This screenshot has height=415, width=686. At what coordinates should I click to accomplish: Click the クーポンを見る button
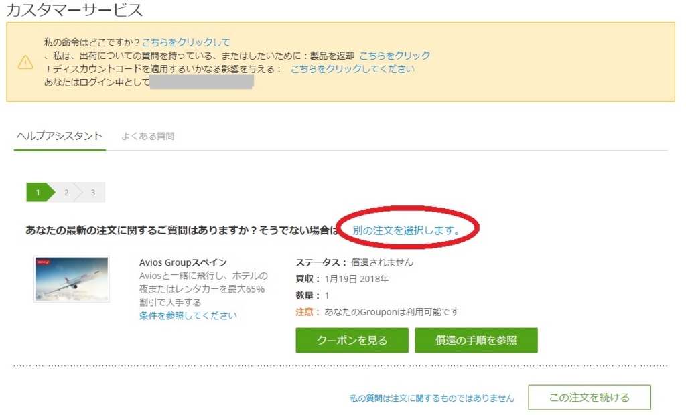352,340
